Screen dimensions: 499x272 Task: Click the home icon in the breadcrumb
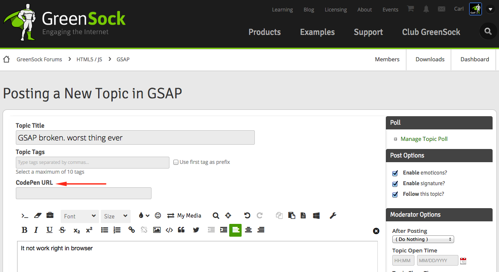[x=6, y=59]
